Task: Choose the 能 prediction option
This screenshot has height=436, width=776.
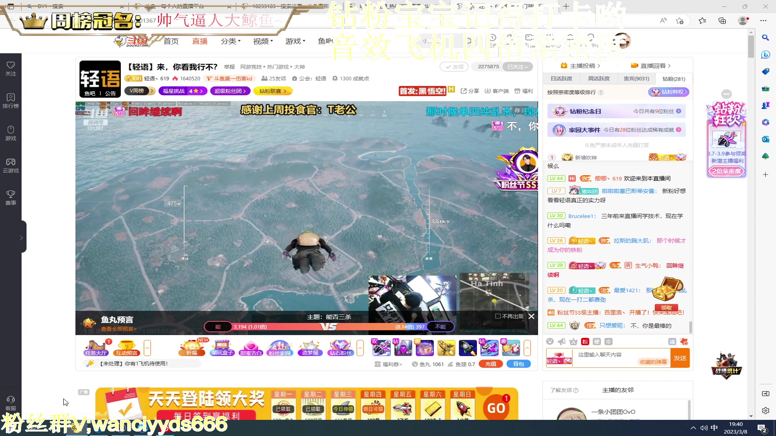Action: point(218,327)
